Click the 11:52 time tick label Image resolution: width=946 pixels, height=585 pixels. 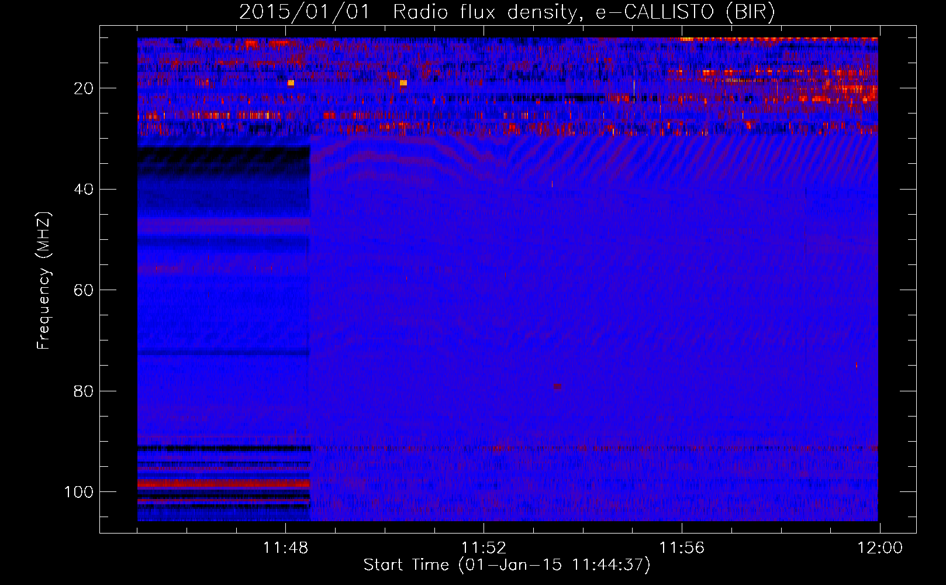coord(484,548)
